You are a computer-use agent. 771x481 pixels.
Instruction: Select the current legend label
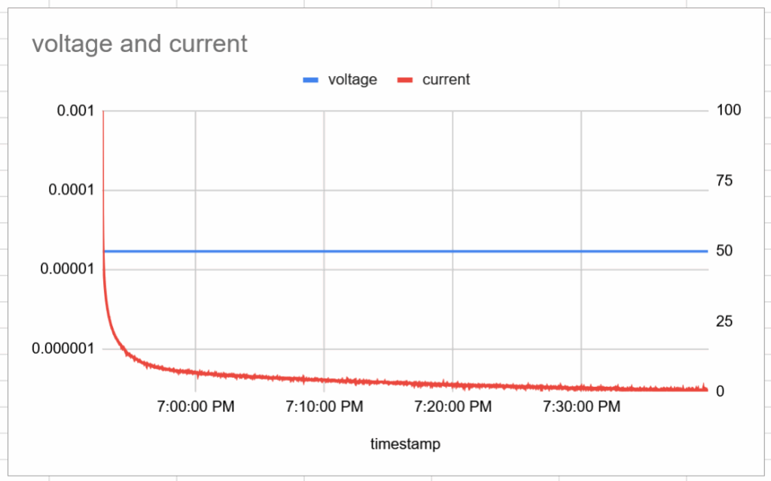[446, 79]
